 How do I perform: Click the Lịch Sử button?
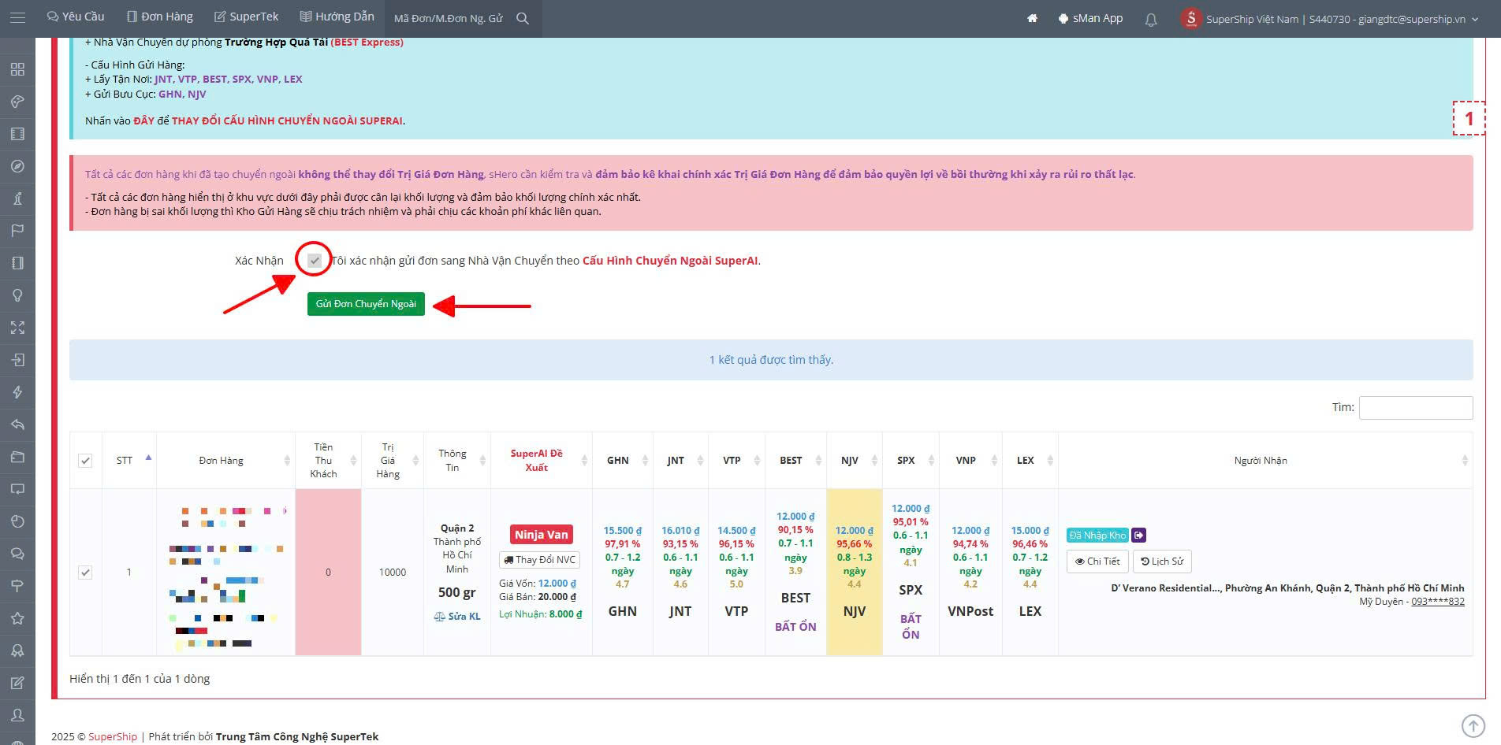click(x=1162, y=562)
